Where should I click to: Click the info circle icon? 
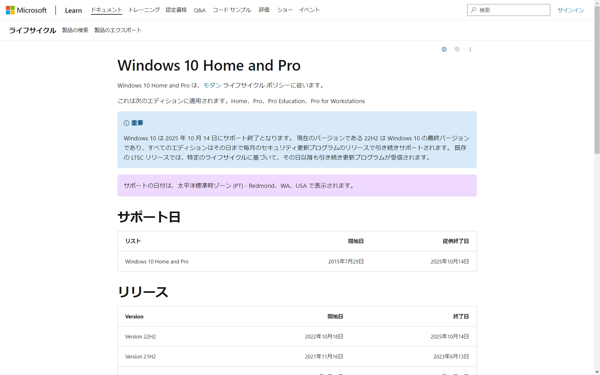click(x=126, y=123)
